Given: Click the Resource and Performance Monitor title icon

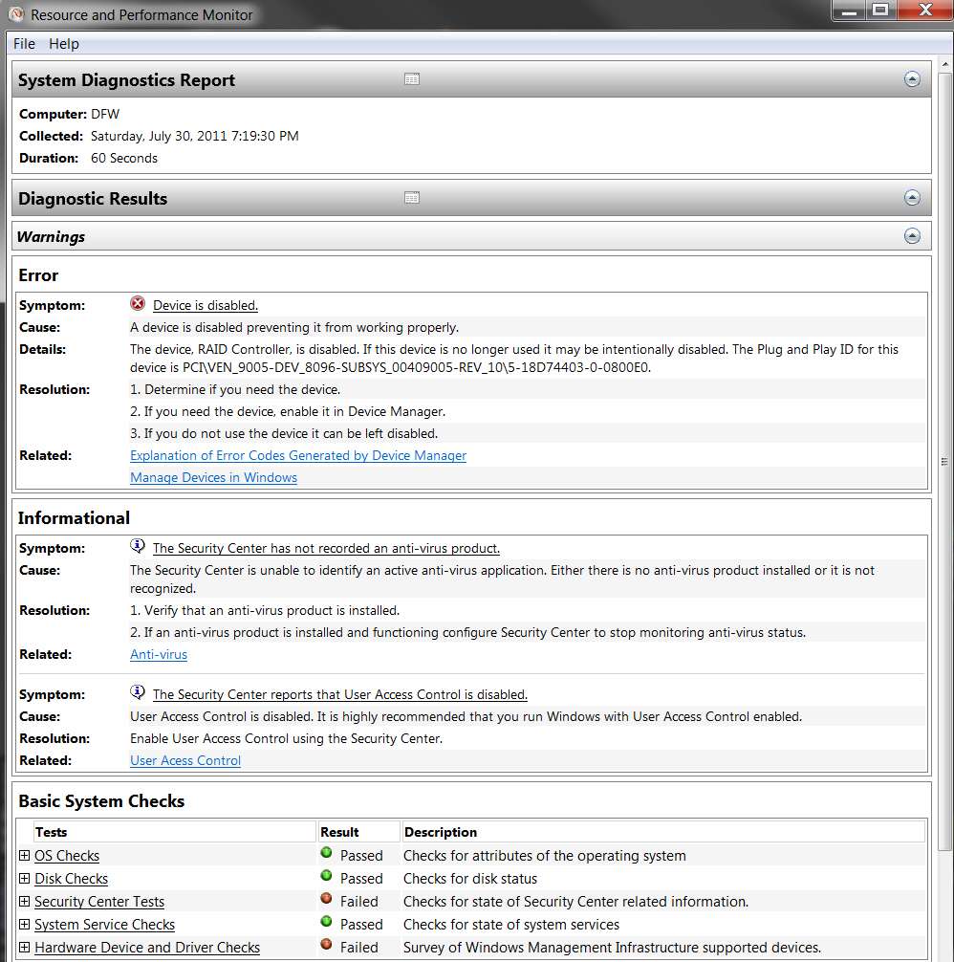Looking at the screenshot, I should click(x=16, y=14).
